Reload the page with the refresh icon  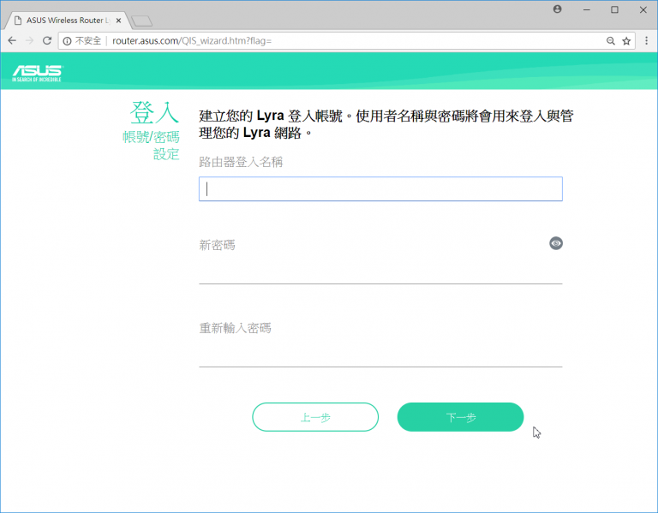47,41
